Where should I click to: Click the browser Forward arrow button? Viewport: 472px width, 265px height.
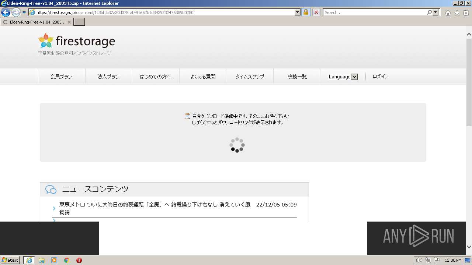coord(16,13)
